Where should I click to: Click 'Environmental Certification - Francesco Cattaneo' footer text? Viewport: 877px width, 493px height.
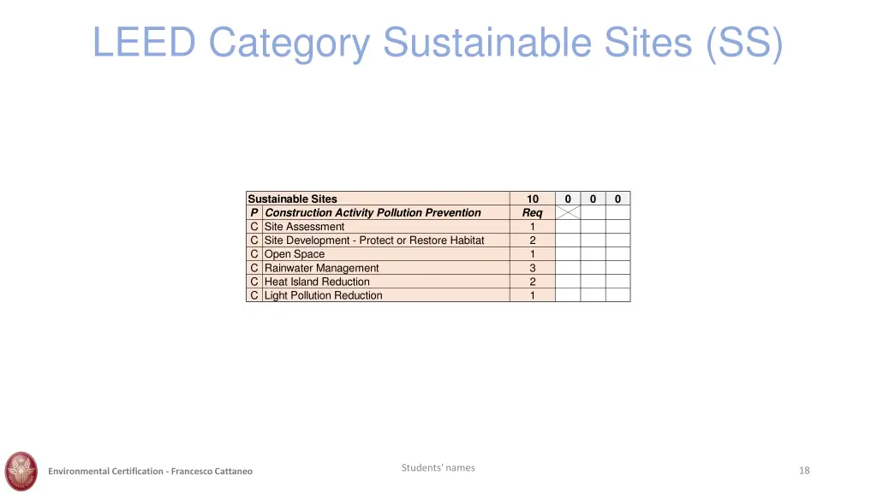pyautogui.click(x=151, y=472)
